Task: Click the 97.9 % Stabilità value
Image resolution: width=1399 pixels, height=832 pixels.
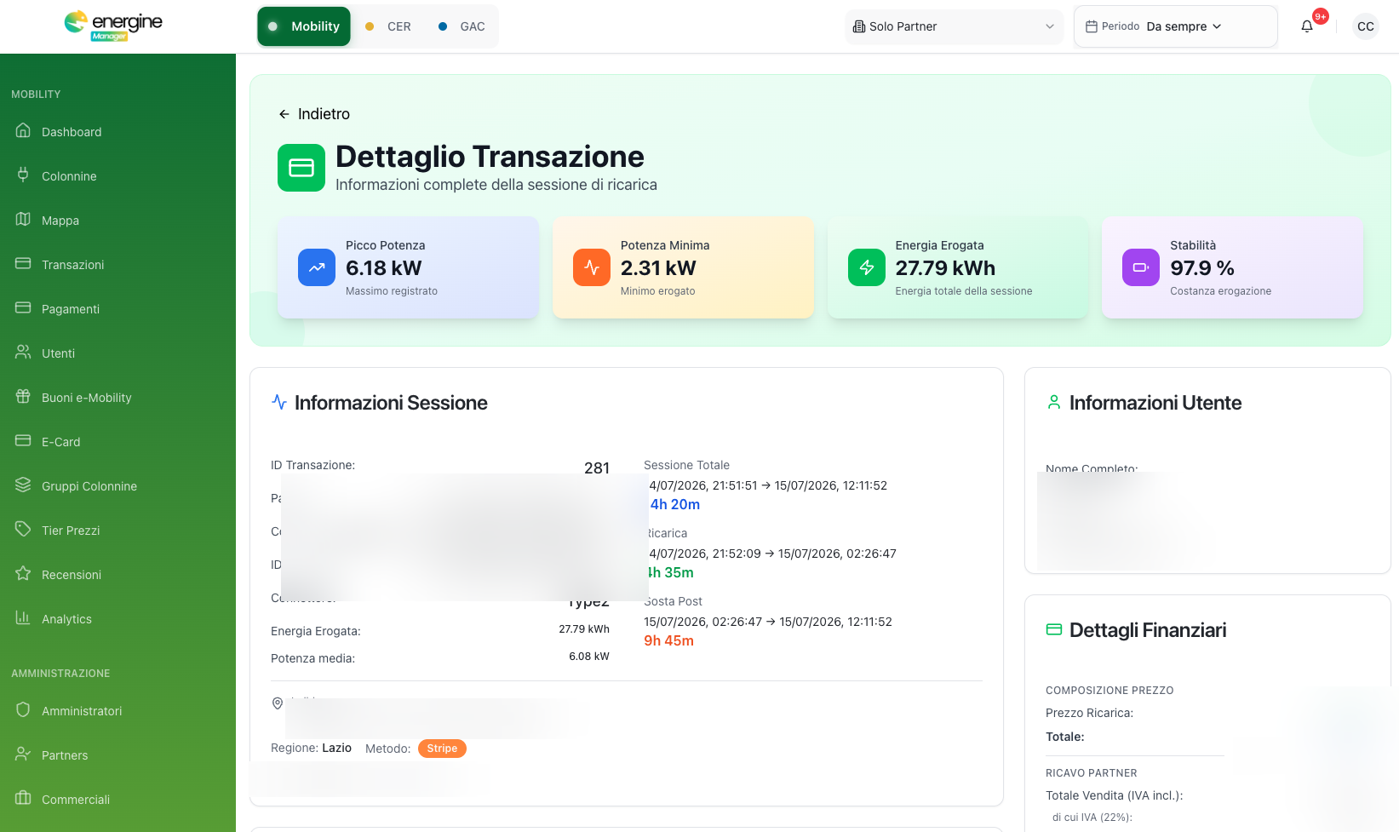Action: pos(1202,268)
